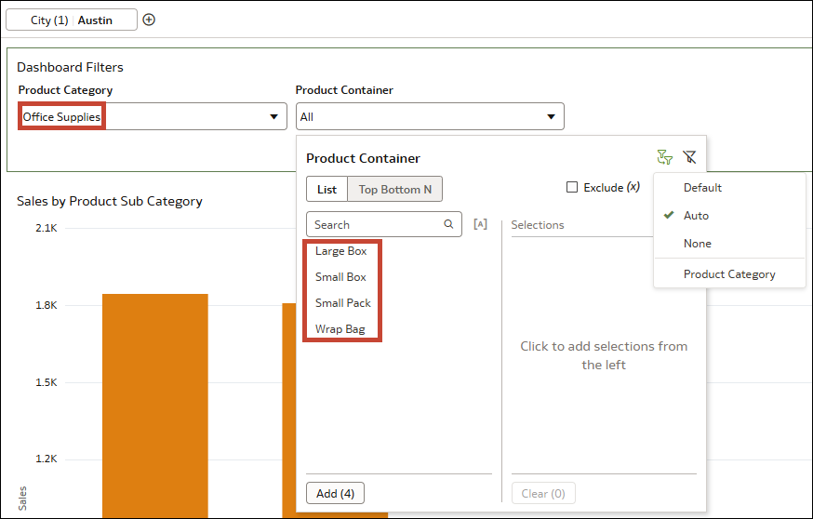Click the City Austin filter chip
This screenshot has height=519, width=813.
pos(72,20)
